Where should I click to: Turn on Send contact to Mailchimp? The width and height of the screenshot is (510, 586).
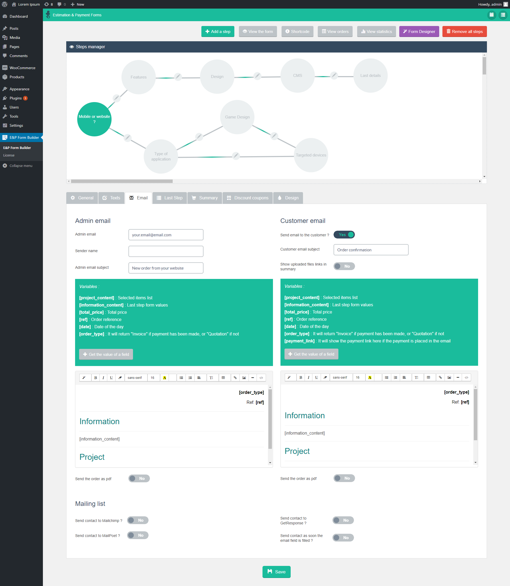pyautogui.click(x=138, y=520)
